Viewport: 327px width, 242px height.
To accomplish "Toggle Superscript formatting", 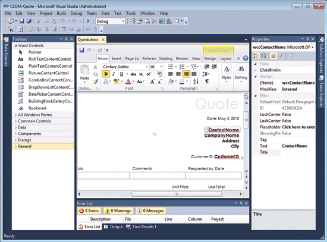I will (x=149, y=74).
